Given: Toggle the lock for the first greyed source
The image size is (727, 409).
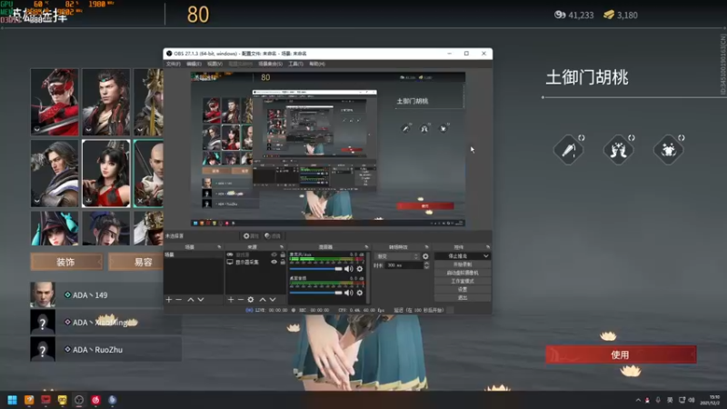Looking at the screenshot, I should 283,254.
